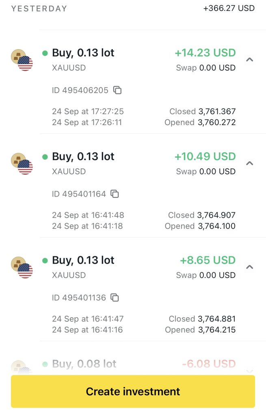Viewport: 266px width, 416px height.
Task: Tap the ID 495401164 text
Action: 79,194
